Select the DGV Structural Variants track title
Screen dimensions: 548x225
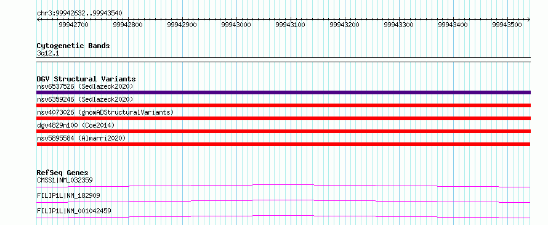pos(86,79)
